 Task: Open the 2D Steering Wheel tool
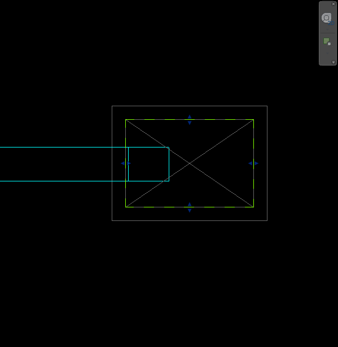coord(327,19)
